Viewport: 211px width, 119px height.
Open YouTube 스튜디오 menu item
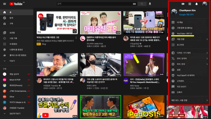point(189,34)
